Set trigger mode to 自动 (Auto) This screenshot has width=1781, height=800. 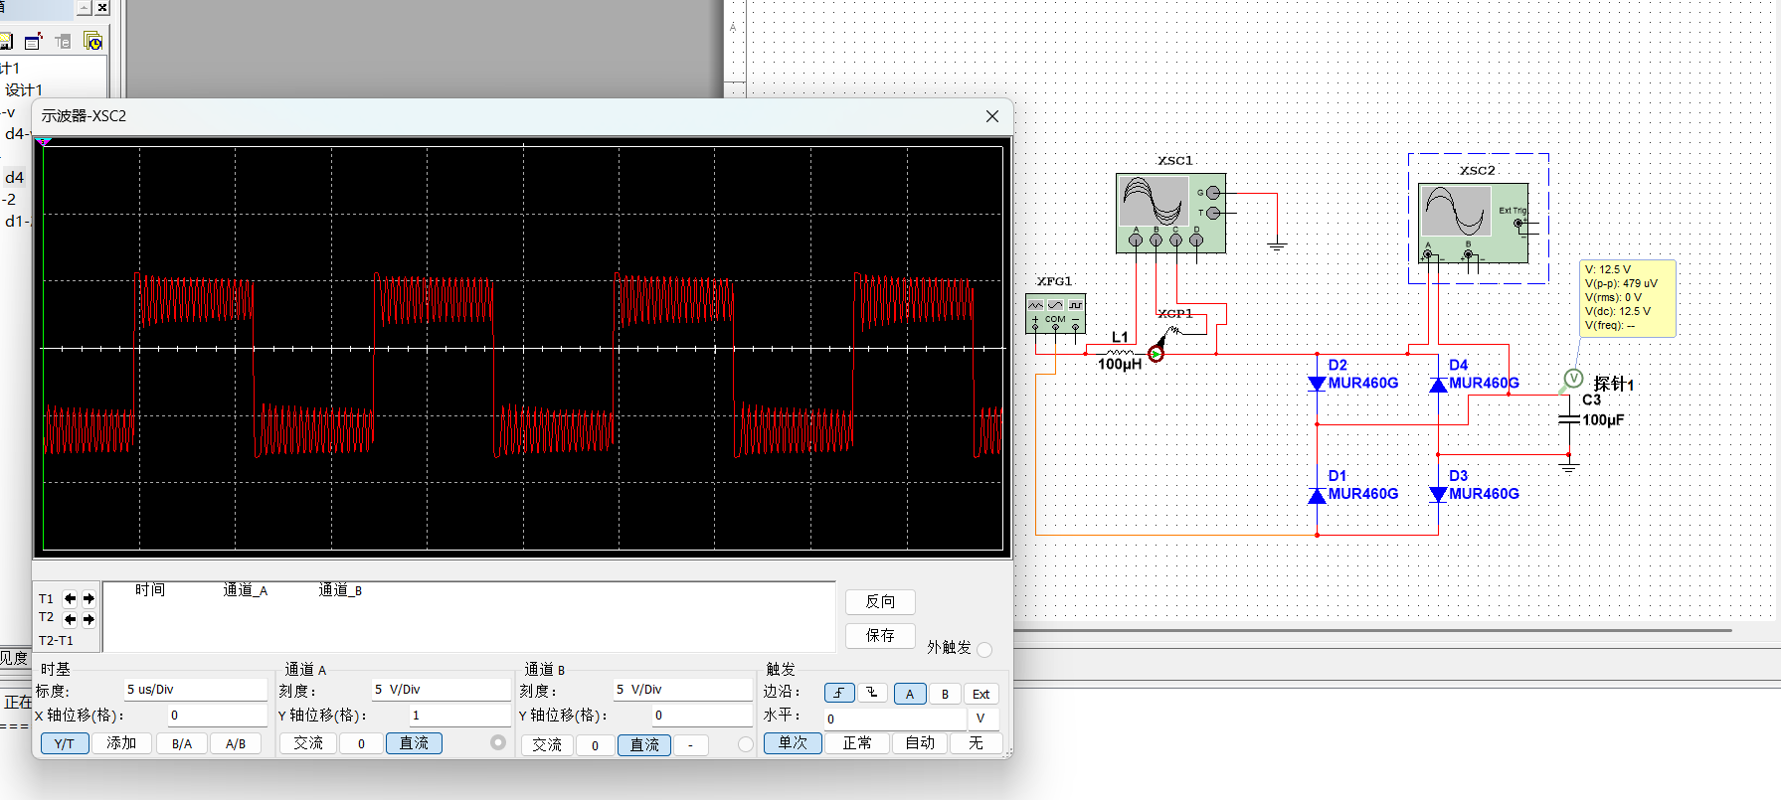point(920,743)
